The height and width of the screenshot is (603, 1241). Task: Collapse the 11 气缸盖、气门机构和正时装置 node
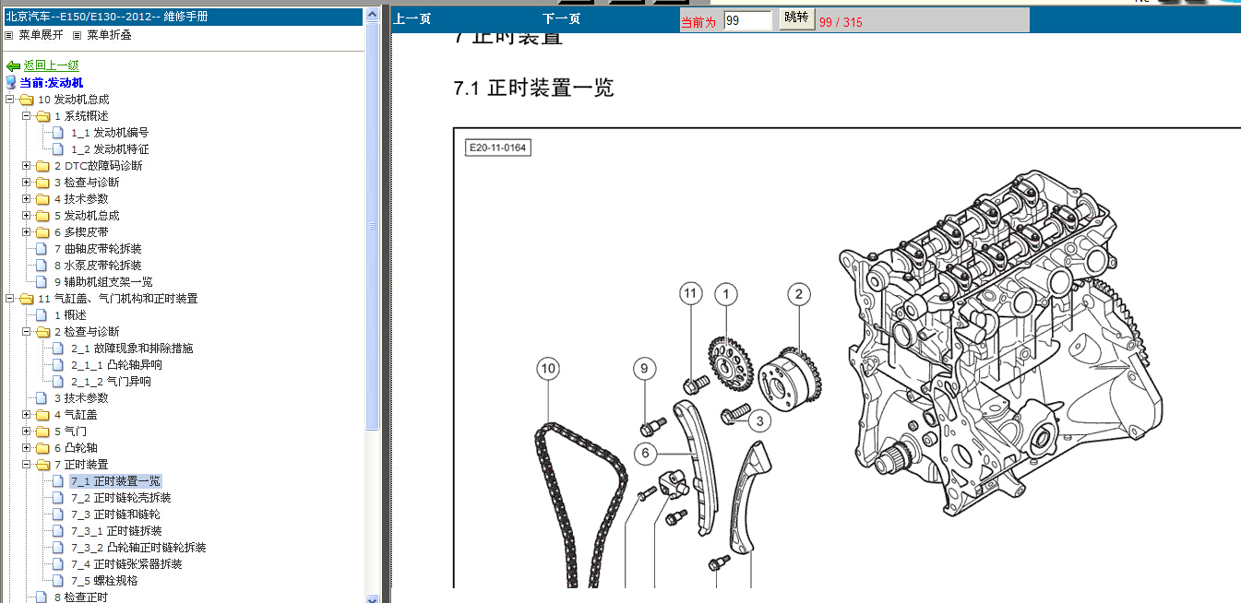[x=10, y=299]
